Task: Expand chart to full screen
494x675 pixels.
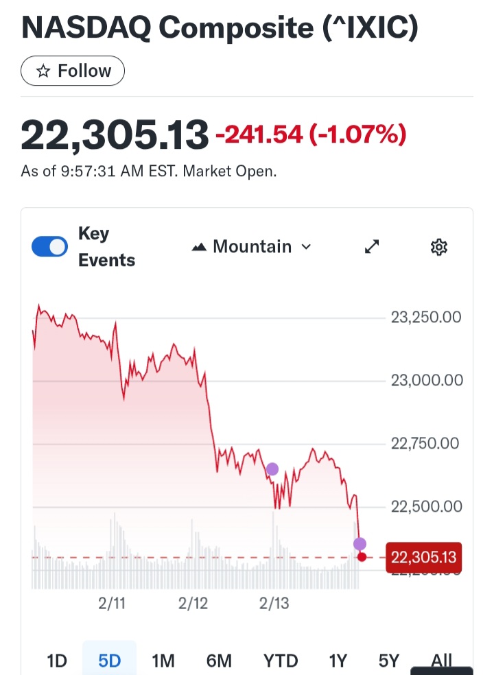Action: 372,247
